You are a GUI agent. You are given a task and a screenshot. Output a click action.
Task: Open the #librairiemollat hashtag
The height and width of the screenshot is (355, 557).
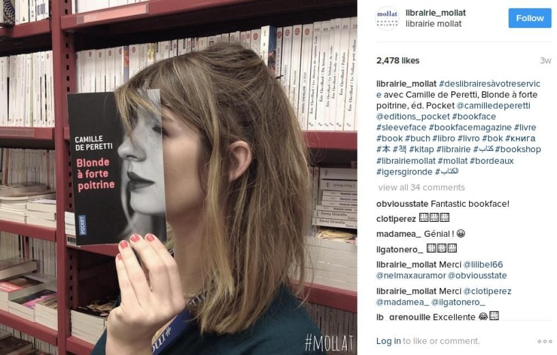click(x=405, y=161)
